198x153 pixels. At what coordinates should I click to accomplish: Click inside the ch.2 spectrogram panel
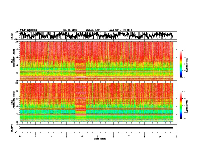click(96, 102)
